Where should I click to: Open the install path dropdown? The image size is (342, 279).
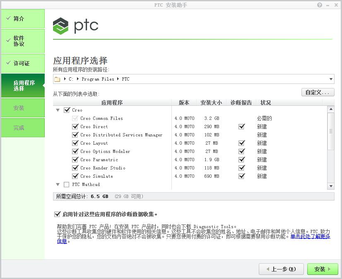pos(331,79)
